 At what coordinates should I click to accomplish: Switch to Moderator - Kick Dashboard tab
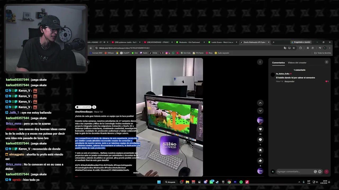[190, 42]
